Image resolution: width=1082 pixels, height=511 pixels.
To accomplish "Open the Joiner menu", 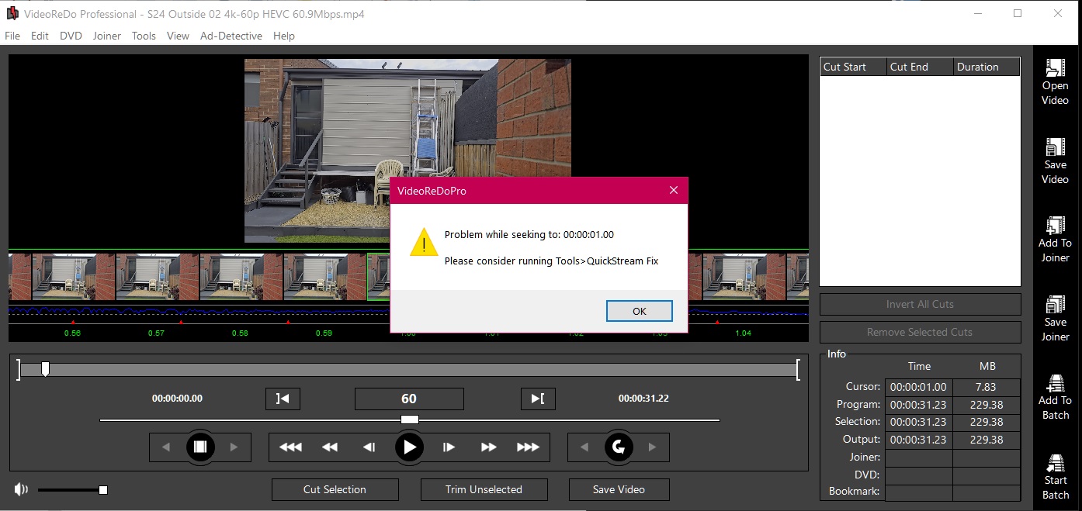I will [x=107, y=36].
